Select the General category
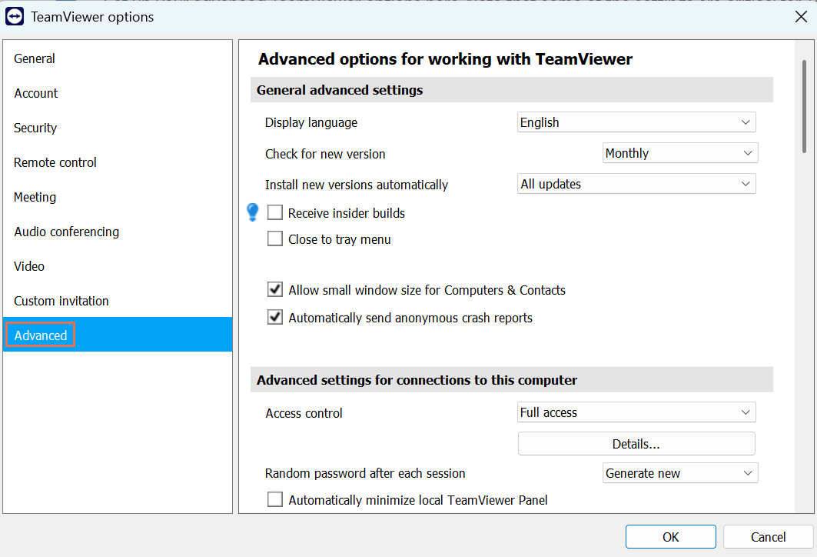The width and height of the screenshot is (817, 557). [118, 58]
